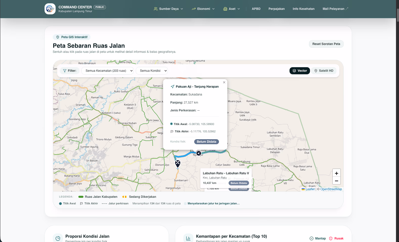The image size is (399, 242).
Task: Click the Mantap legend check icon
Action: (312, 238)
